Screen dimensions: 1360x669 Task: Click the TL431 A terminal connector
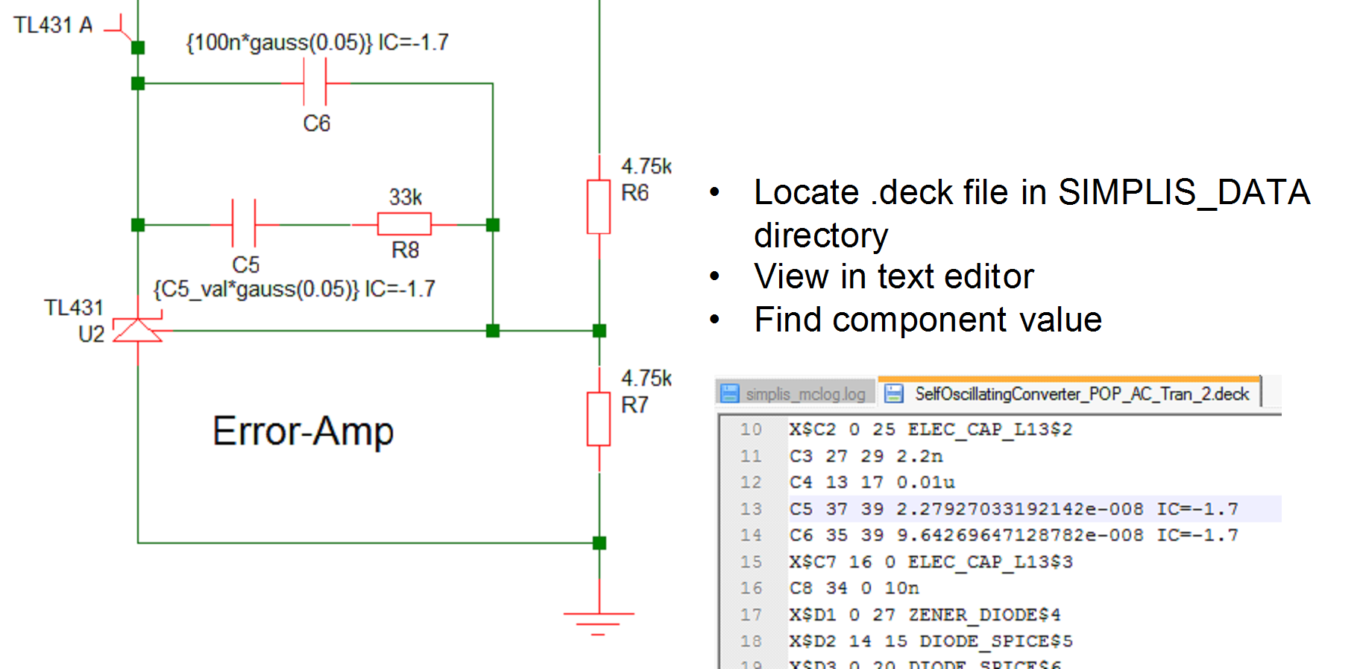point(119,30)
